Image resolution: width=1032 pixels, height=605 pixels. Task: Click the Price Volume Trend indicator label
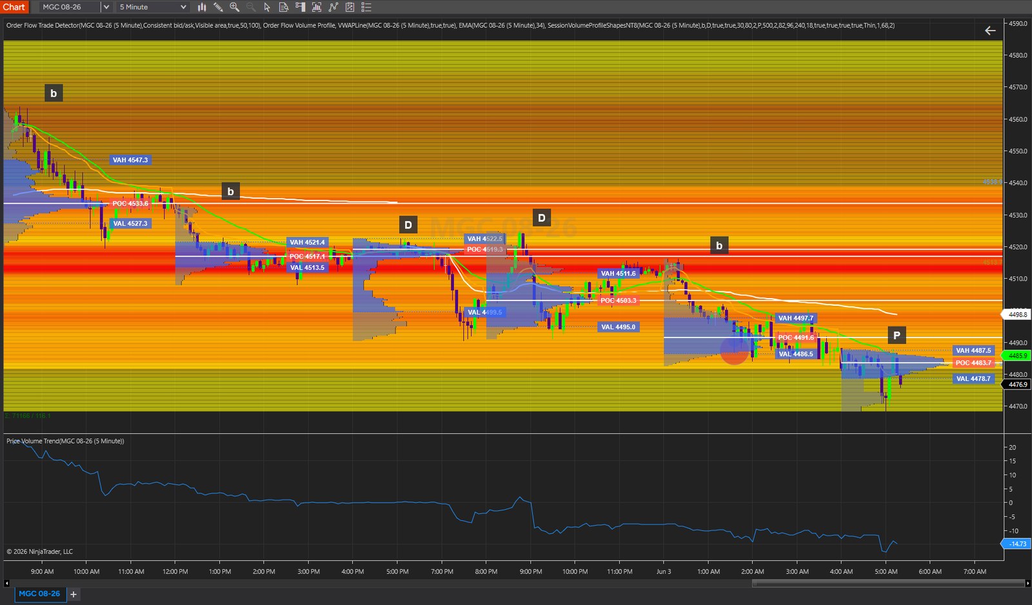[65, 441]
